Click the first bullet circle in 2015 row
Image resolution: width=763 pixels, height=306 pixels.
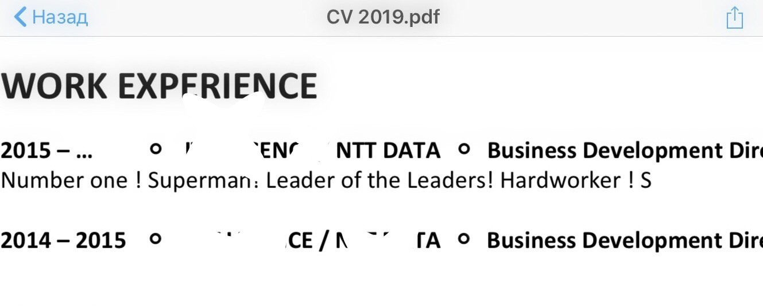tap(155, 149)
